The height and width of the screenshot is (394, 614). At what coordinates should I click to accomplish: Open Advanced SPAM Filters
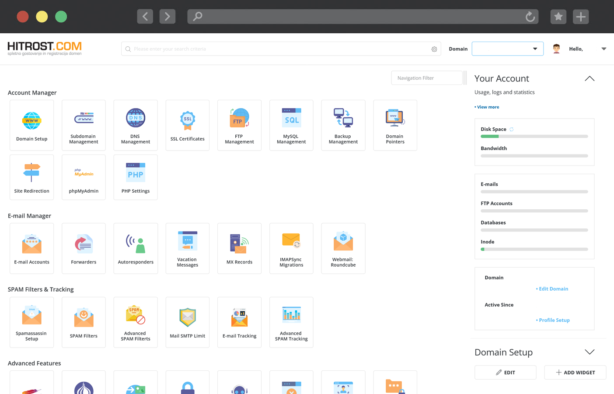tap(136, 322)
